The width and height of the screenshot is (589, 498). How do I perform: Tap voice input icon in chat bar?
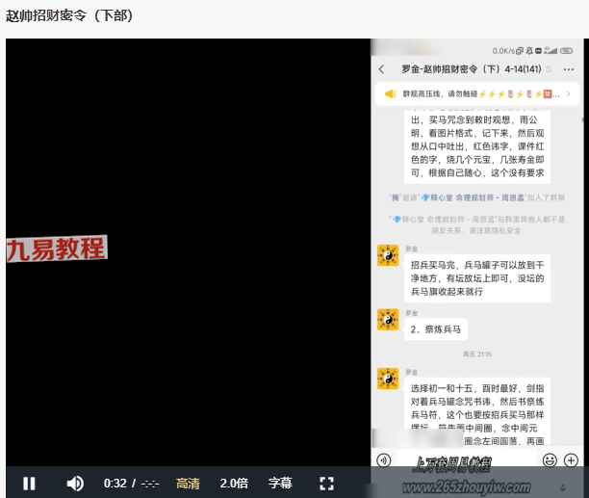384,460
